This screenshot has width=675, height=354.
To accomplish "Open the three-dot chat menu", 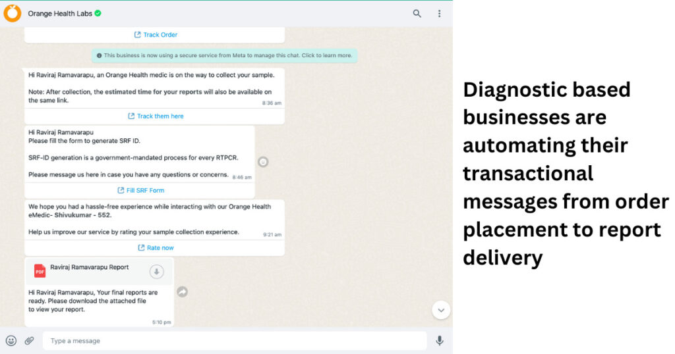I will (439, 13).
